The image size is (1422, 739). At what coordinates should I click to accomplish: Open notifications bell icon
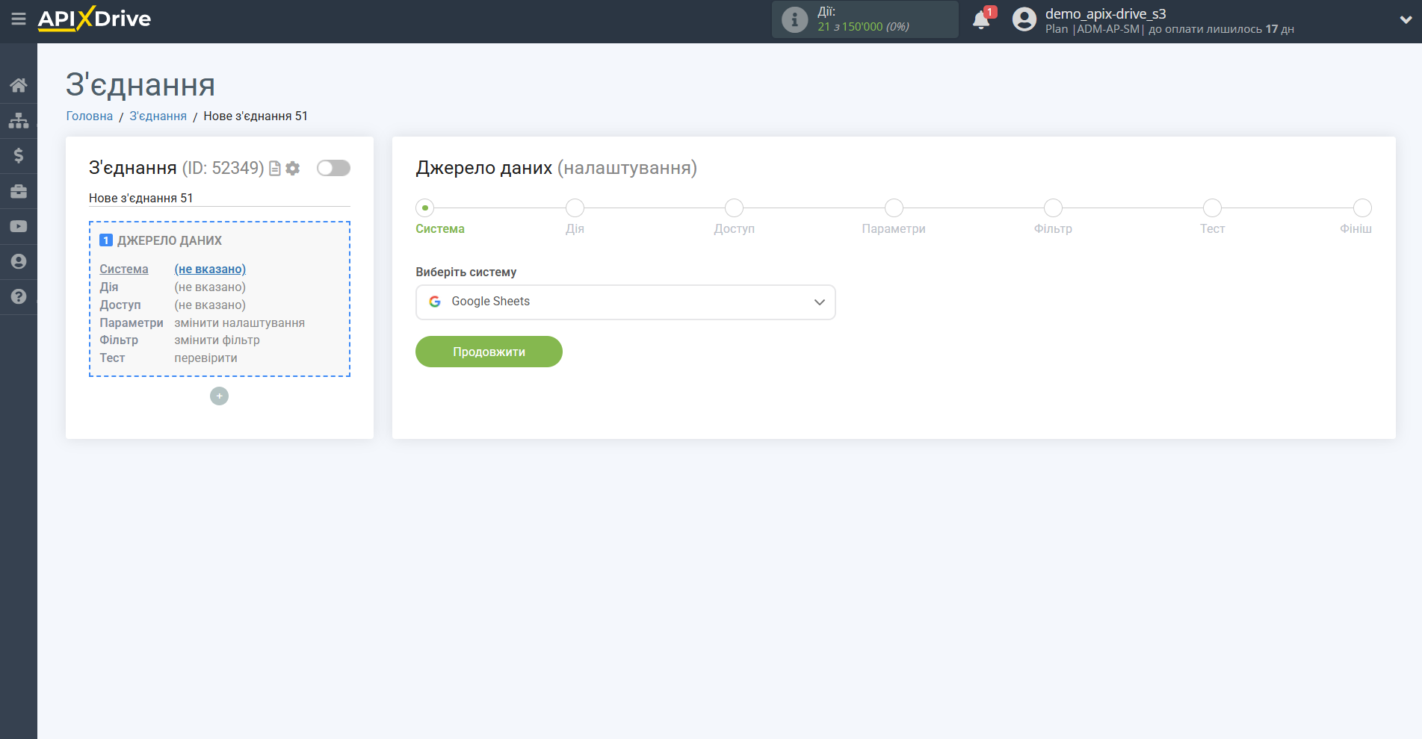(x=981, y=20)
